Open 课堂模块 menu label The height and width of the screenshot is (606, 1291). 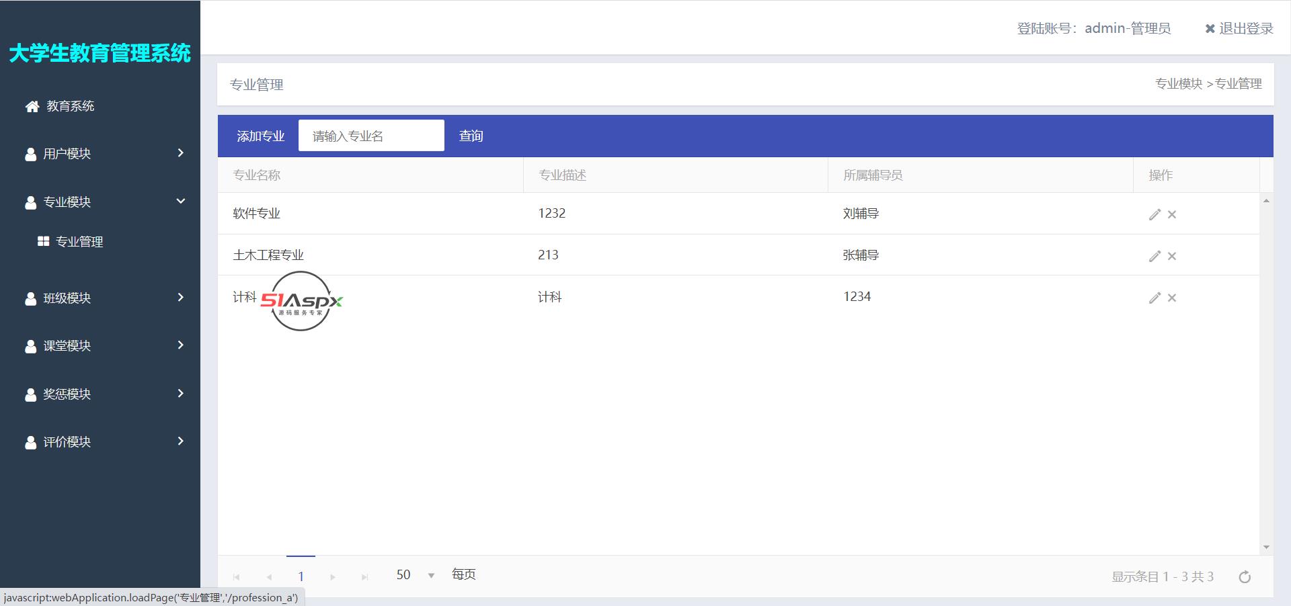(x=67, y=346)
